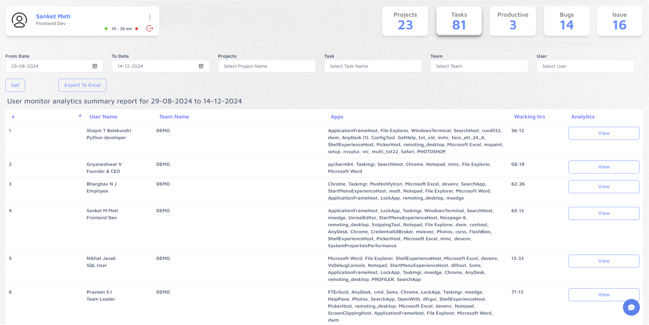Open the To Date calendar picker
This screenshot has height=325, width=649.
tap(201, 66)
